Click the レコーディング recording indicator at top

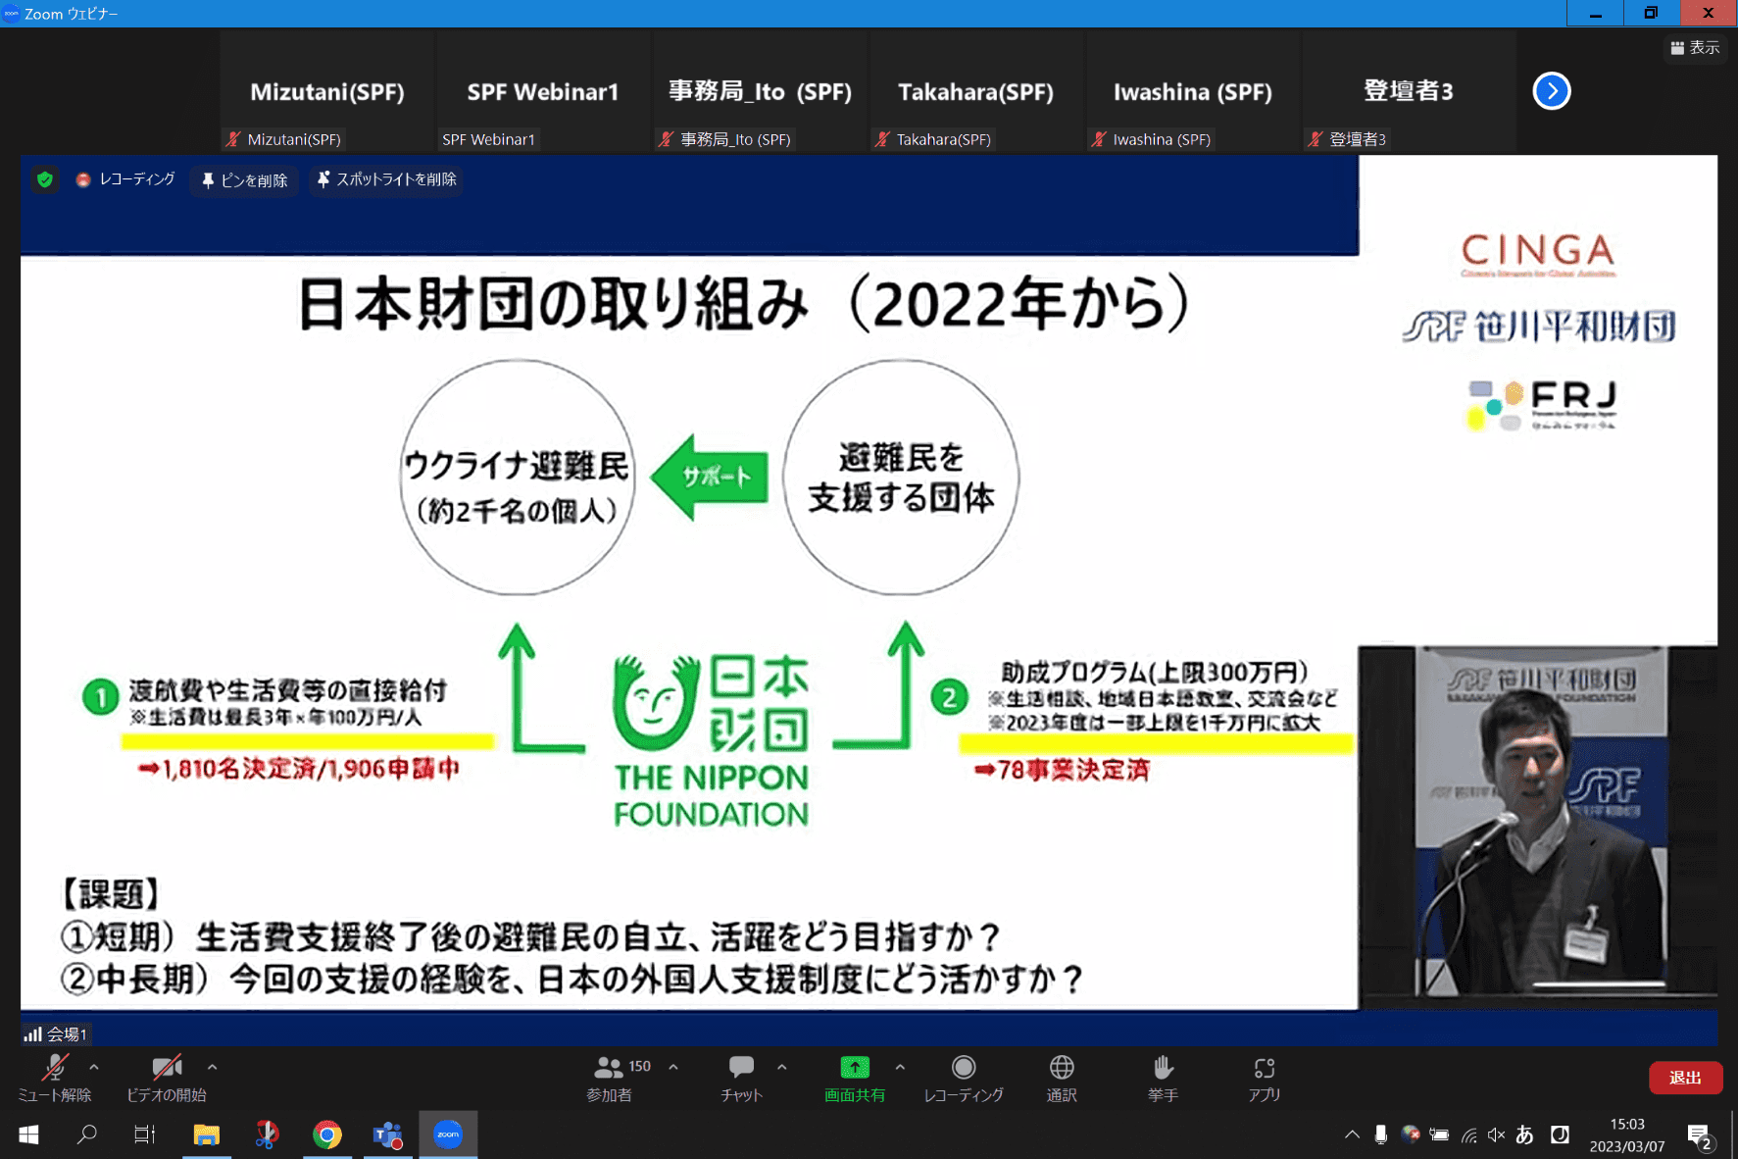(125, 179)
